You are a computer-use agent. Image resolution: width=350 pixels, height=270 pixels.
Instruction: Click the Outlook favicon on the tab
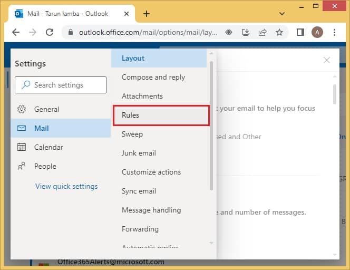click(19, 14)
